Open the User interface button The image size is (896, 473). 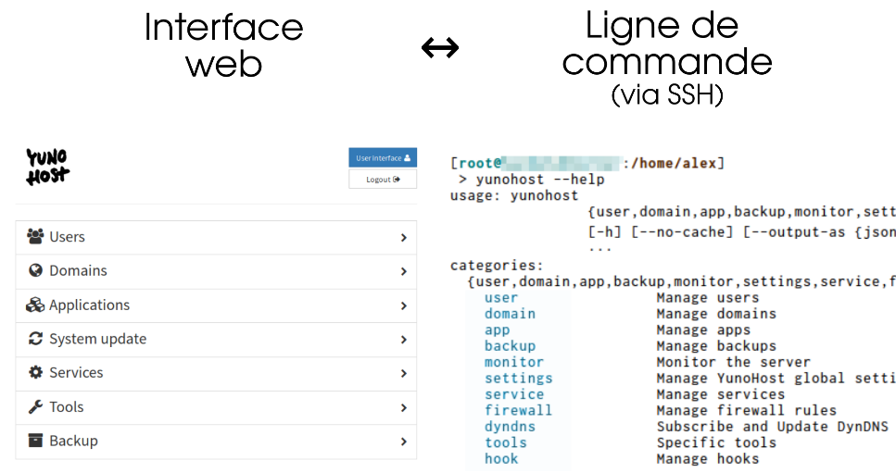(383, 158)
